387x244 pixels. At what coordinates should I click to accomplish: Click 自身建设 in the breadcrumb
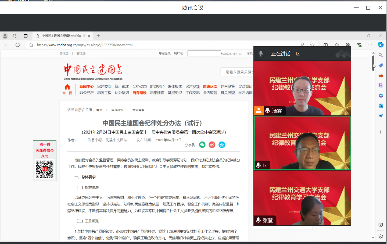pos(117,110)
